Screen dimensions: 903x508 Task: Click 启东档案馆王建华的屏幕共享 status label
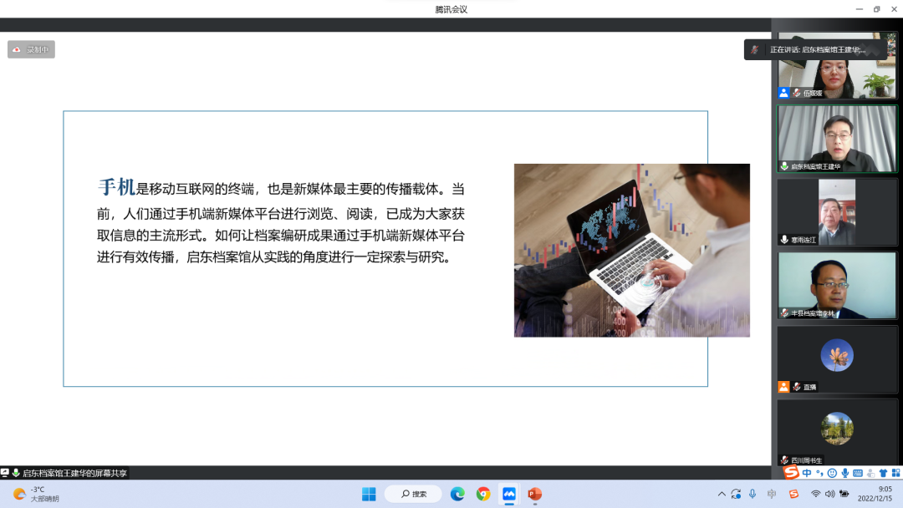click(x=75, y=473)
